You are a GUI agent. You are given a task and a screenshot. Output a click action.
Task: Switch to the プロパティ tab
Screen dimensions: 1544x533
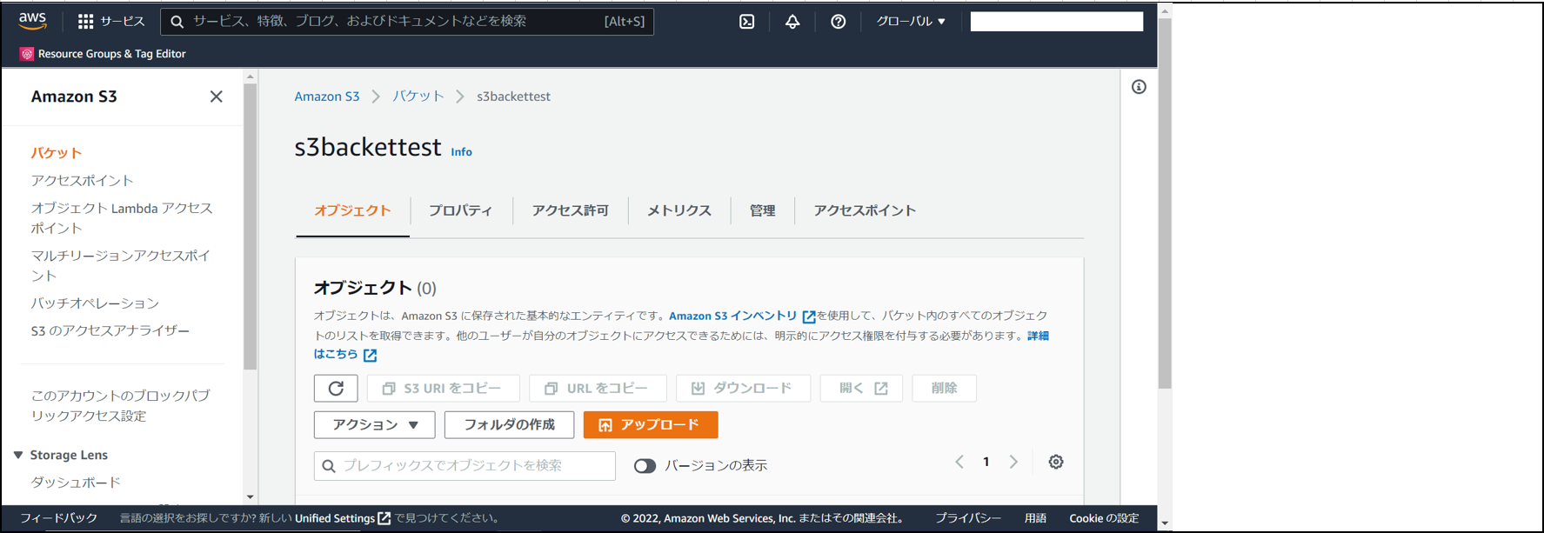point(460,210)
